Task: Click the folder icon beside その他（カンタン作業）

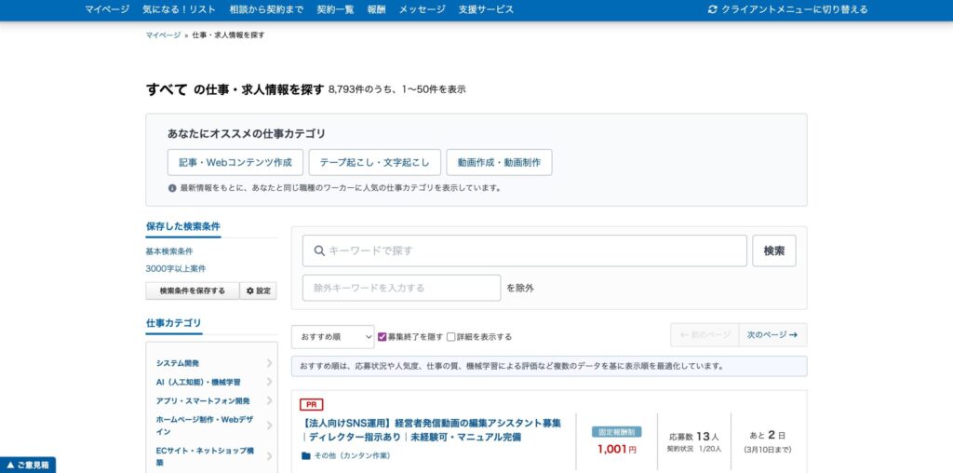Action: [306, 456]
